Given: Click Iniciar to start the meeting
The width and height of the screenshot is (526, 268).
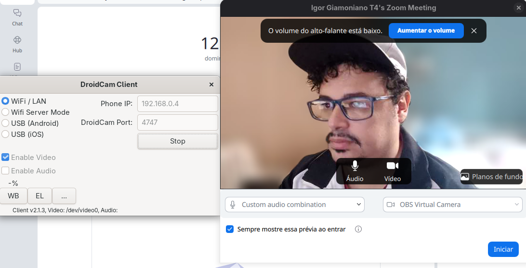Looking at the screenshot, I should pos(503,249).
